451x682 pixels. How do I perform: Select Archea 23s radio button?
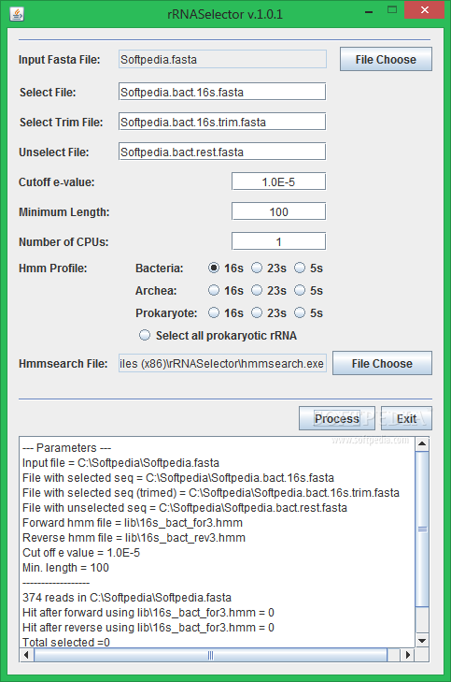tap(257, 290)
